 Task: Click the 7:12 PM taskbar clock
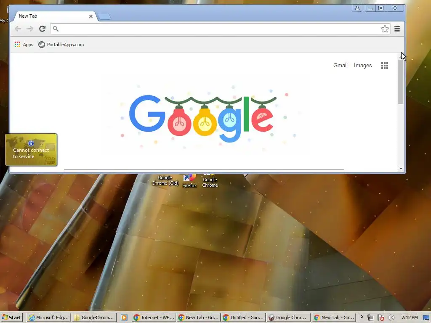[x=409, y=318]
